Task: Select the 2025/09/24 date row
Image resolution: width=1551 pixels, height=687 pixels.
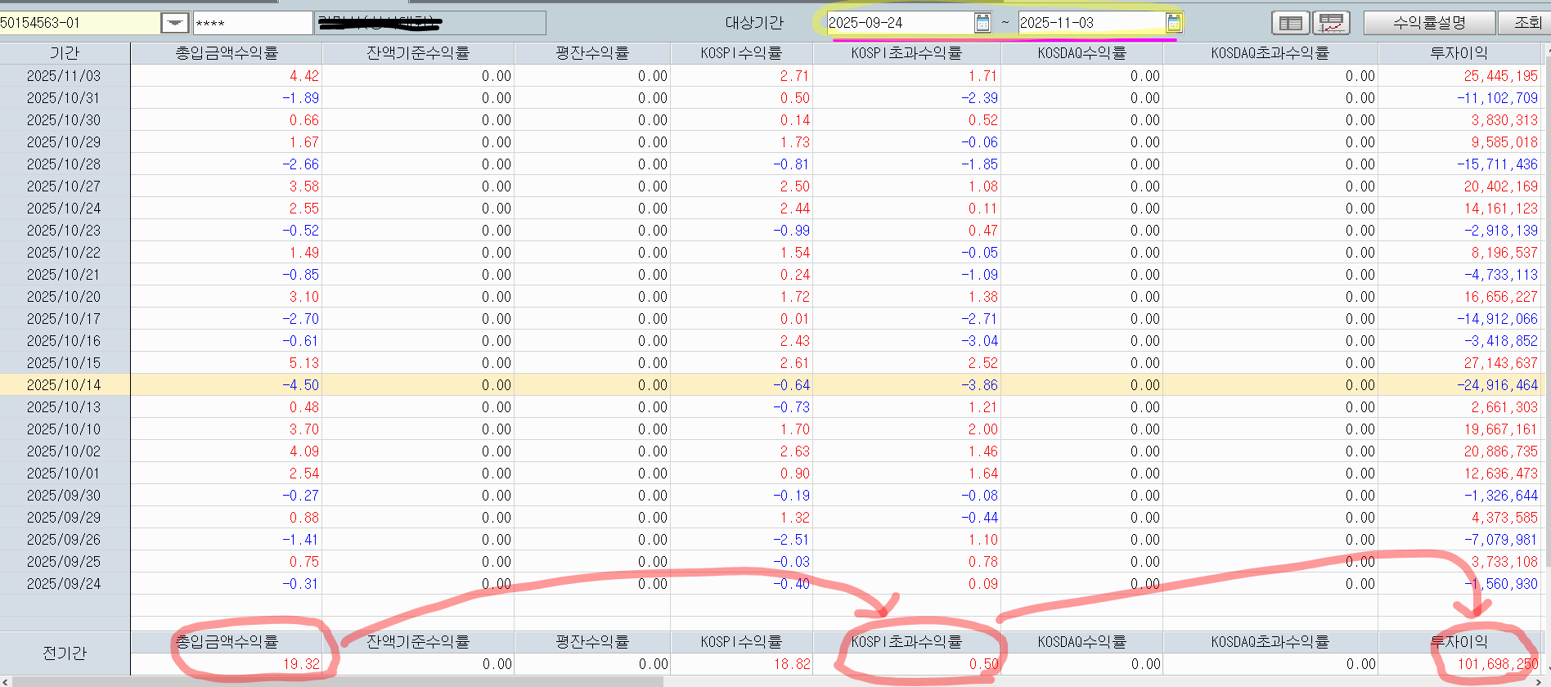Action: [x=64, y=584]
